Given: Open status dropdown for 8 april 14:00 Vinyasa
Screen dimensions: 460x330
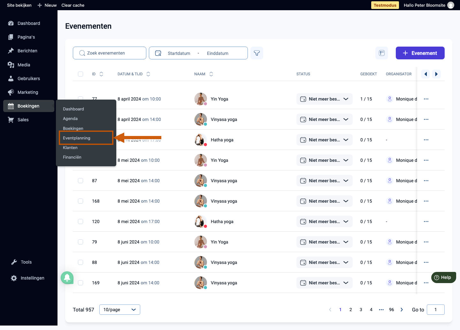Looking at the screenshot, I should pyautogui.click(x=324, y=119).
